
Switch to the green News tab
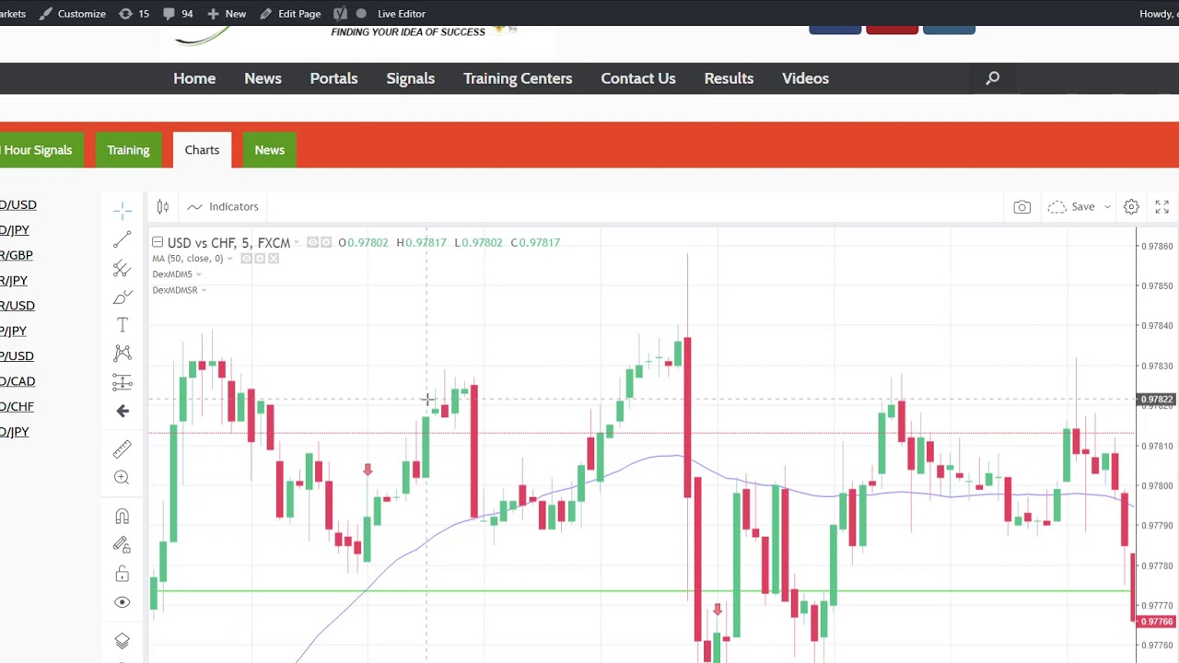(x=269, y=150)
